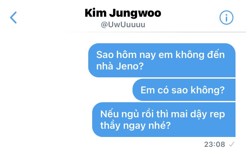246x155 pixels.
Task: Open the conversation info icon
Action: pos(226,18)
